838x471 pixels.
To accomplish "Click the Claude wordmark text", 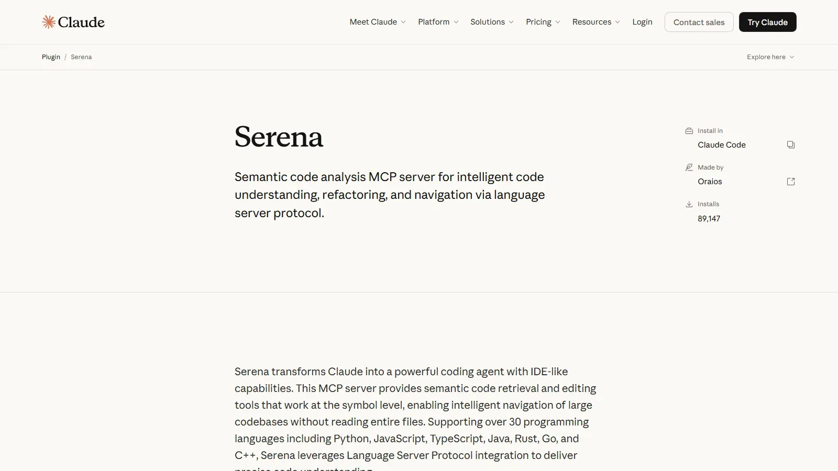I will point(81,22).
